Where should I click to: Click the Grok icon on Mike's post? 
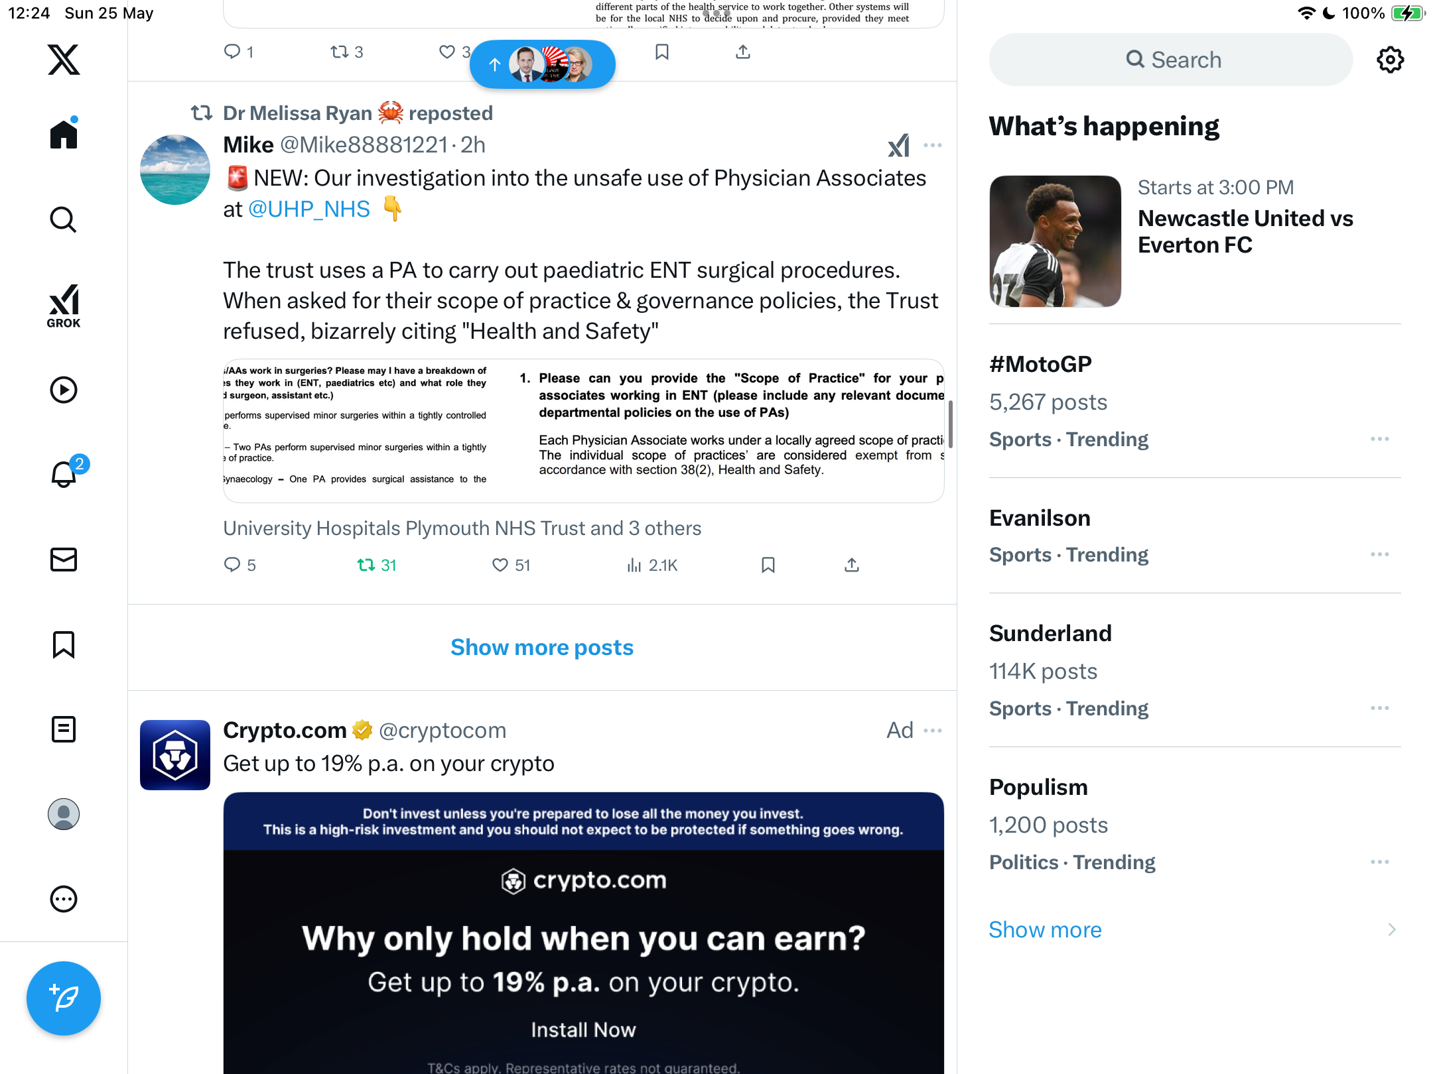pyautogui.click(x=899, y=146)
